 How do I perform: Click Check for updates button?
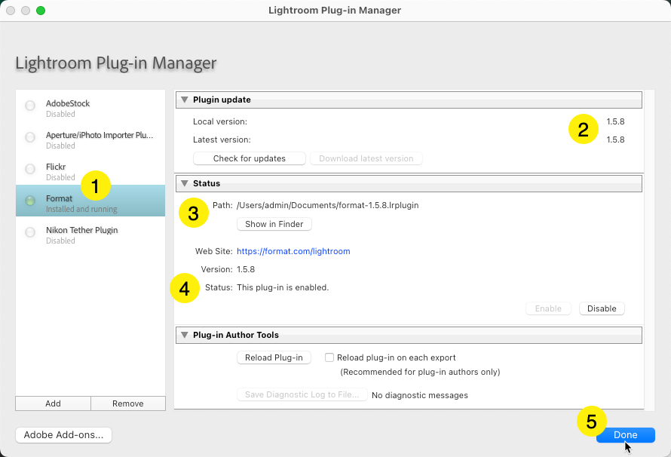(x=250, y=158)
